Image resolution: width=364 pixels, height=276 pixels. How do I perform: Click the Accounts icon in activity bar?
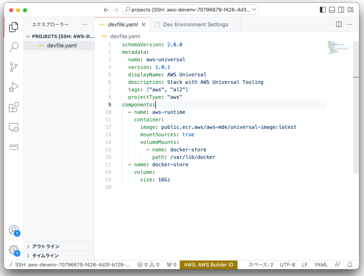point(14,230)
